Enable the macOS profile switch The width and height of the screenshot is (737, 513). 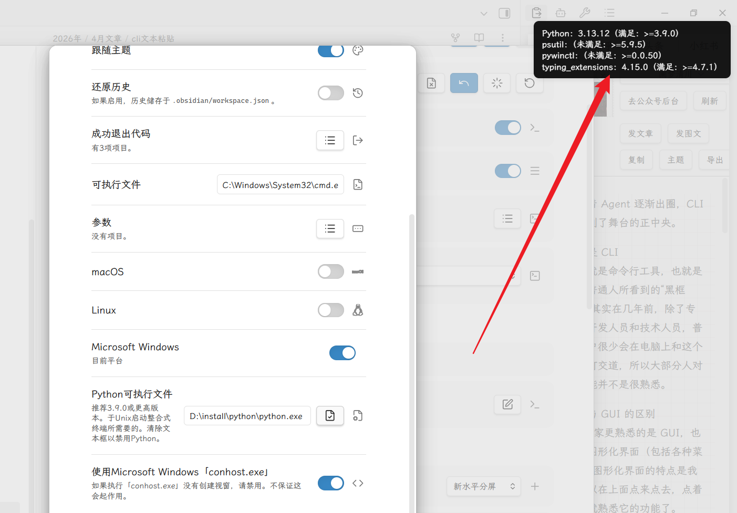[331, 271]
